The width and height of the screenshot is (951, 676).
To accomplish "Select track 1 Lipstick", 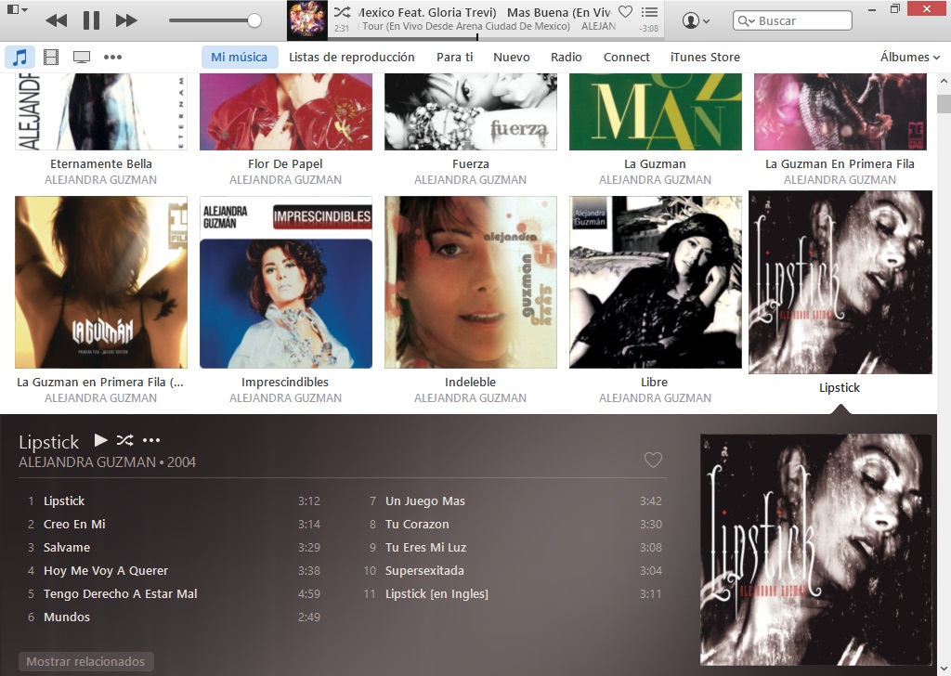I will [x=174, y=500].
